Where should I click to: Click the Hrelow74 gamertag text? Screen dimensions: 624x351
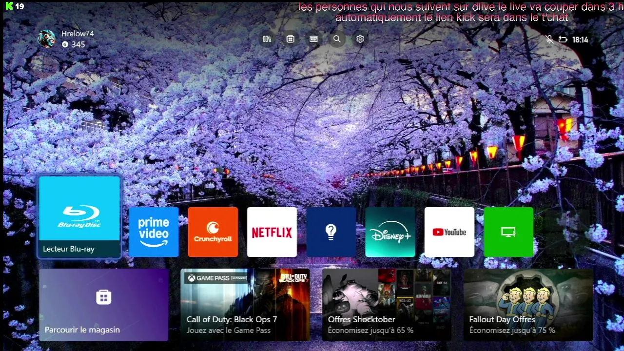coord(78,34)
